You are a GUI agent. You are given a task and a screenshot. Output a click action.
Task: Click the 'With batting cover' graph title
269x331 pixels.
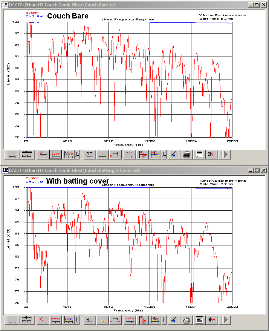click(x=78, y=181)
